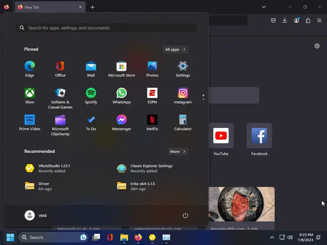Open the clock showing 9:23 PM
327x245 pixels.
click(305, 237)
